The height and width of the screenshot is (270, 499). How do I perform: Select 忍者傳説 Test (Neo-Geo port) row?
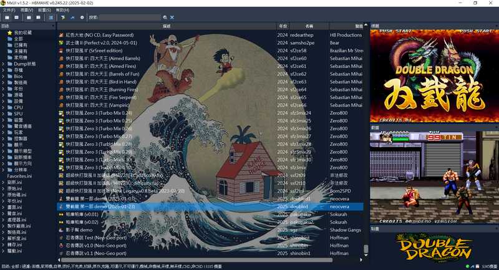210,238
